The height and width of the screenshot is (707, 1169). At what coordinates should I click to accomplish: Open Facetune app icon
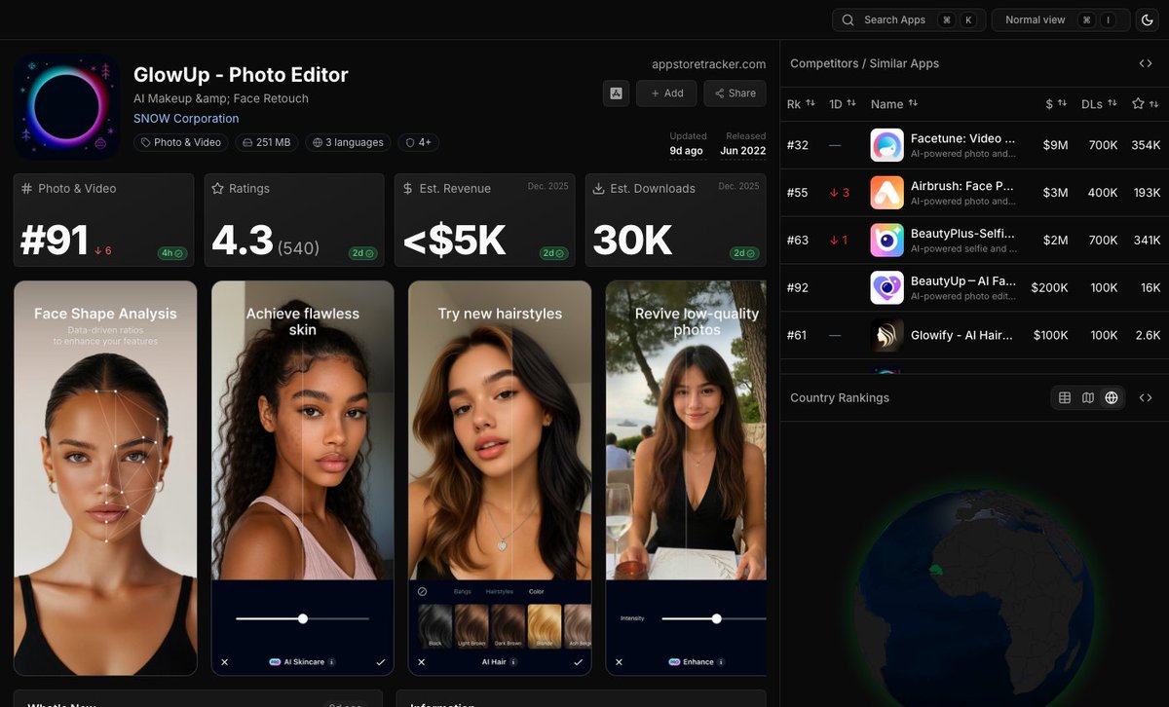pos(886,145)
